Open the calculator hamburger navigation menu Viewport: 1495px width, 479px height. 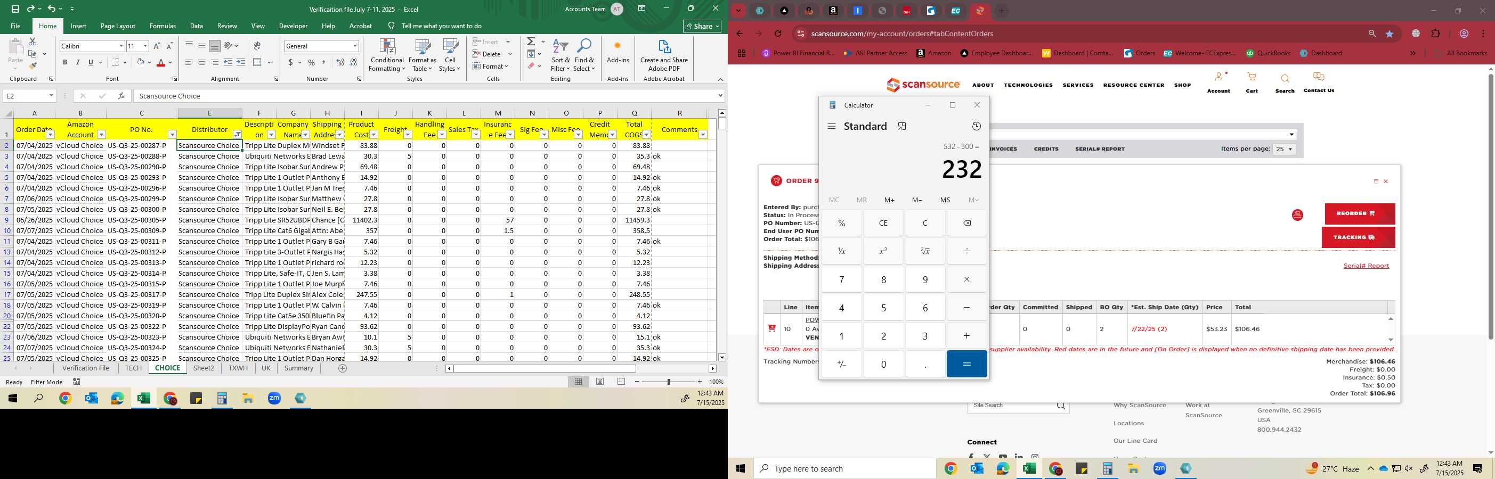(832, 127)
